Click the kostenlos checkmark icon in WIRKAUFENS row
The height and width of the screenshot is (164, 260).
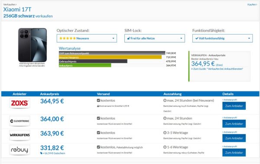pos(98,133)
